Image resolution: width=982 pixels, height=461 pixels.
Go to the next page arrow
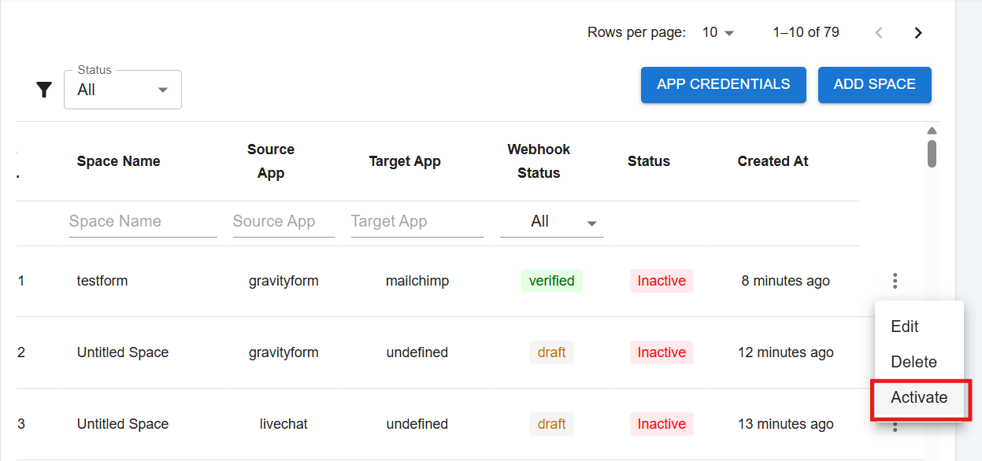tap(917, 33)
